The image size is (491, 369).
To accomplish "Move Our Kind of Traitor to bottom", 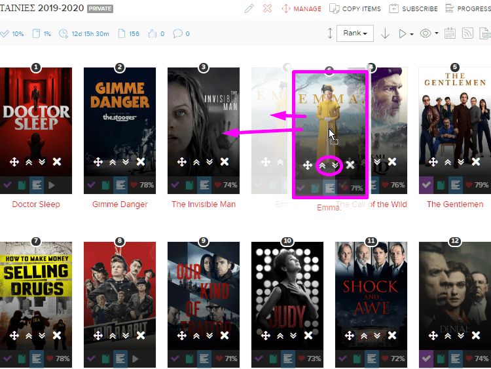I will pyautogui.click(x=209, y=336).
